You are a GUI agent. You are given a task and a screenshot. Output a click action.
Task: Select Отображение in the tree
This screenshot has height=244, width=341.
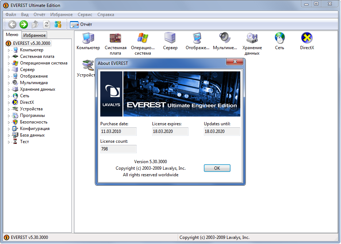[x=34, y=76]
